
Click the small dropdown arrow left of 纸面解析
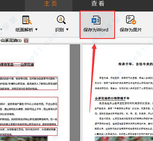point(1,29)
